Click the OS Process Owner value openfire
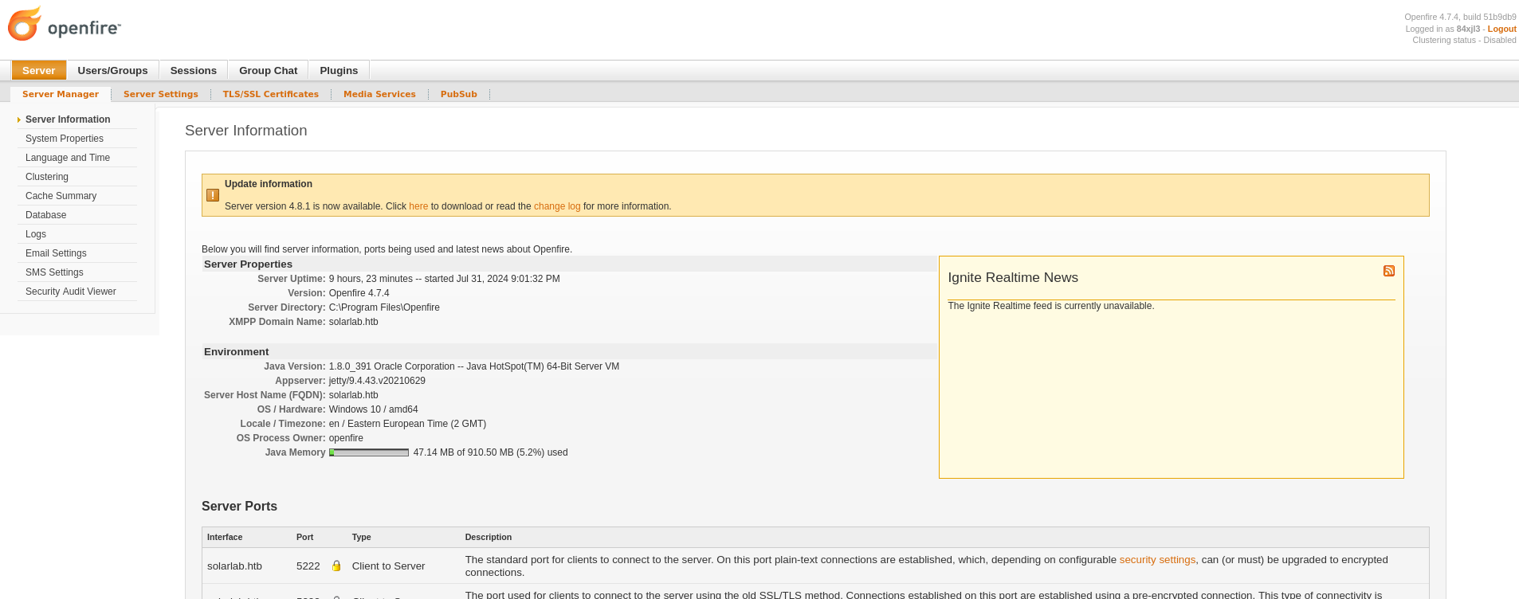Image resolution: width=1519 pixels, height=599 pixels. (x=346, y=438)
